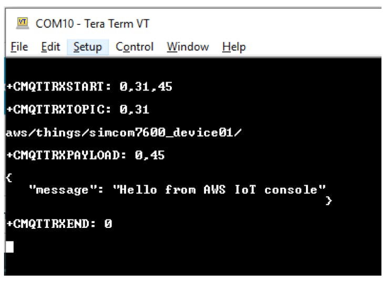Click the +CMQTTRXTOPIC: 0,31 line
The height and width of the screenshot is (281, 389).
pyautogui.click(x=78, y=109)
